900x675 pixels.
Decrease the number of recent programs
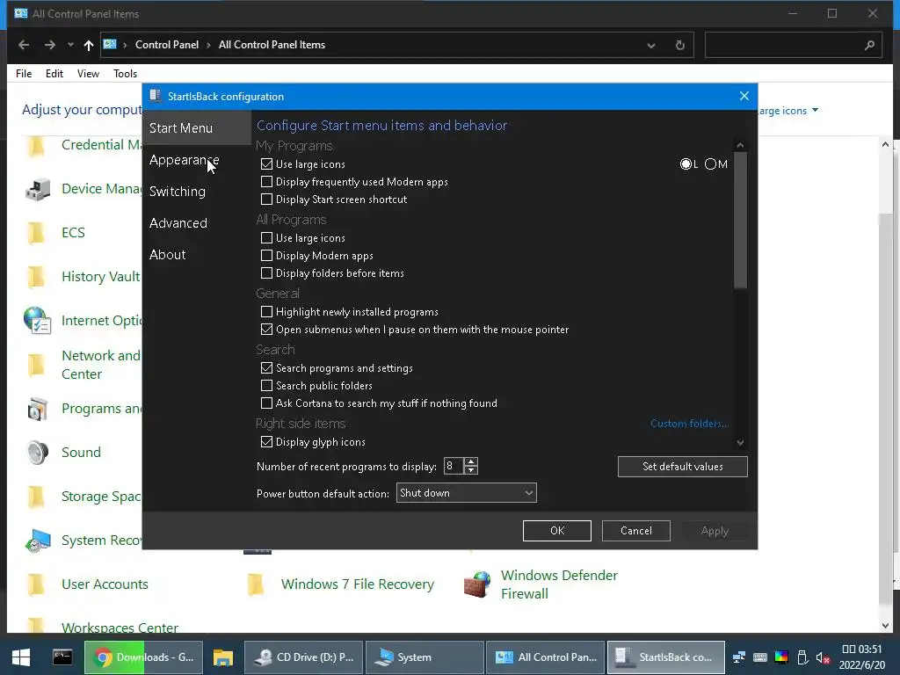pyautogui.click(x=471, y=470)
